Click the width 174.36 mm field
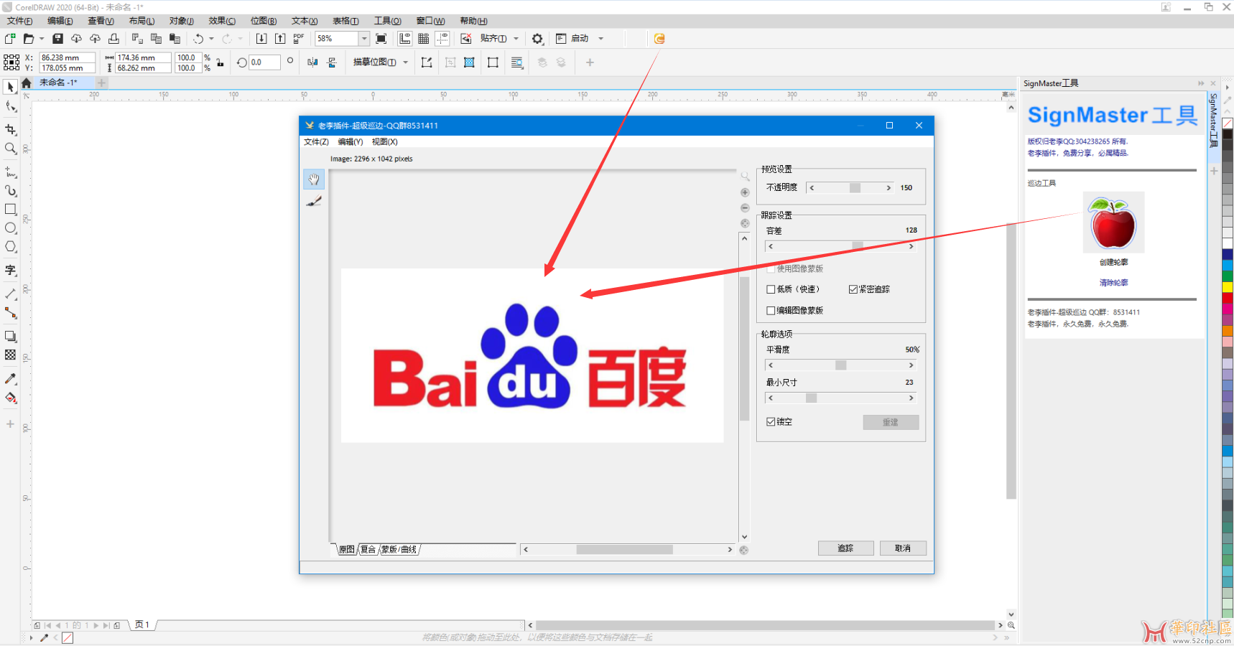1234x646 pixels. [144, 57]
